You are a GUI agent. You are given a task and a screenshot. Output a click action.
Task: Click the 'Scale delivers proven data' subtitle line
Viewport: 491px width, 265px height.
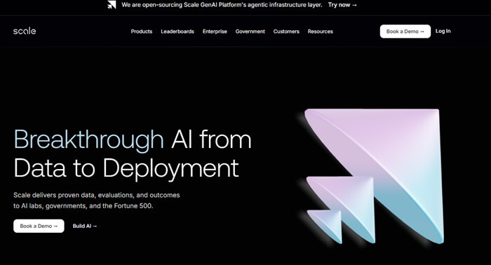tap(97, 195)
